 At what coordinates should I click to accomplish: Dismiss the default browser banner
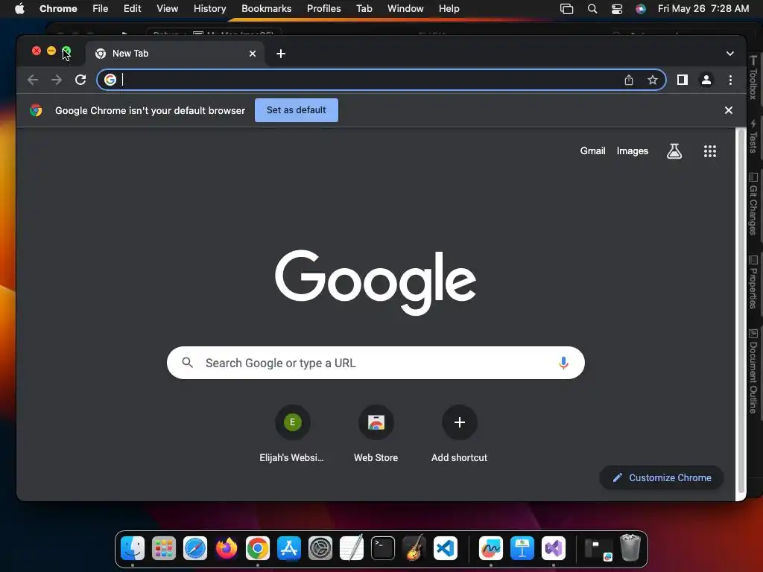(729, 110)
